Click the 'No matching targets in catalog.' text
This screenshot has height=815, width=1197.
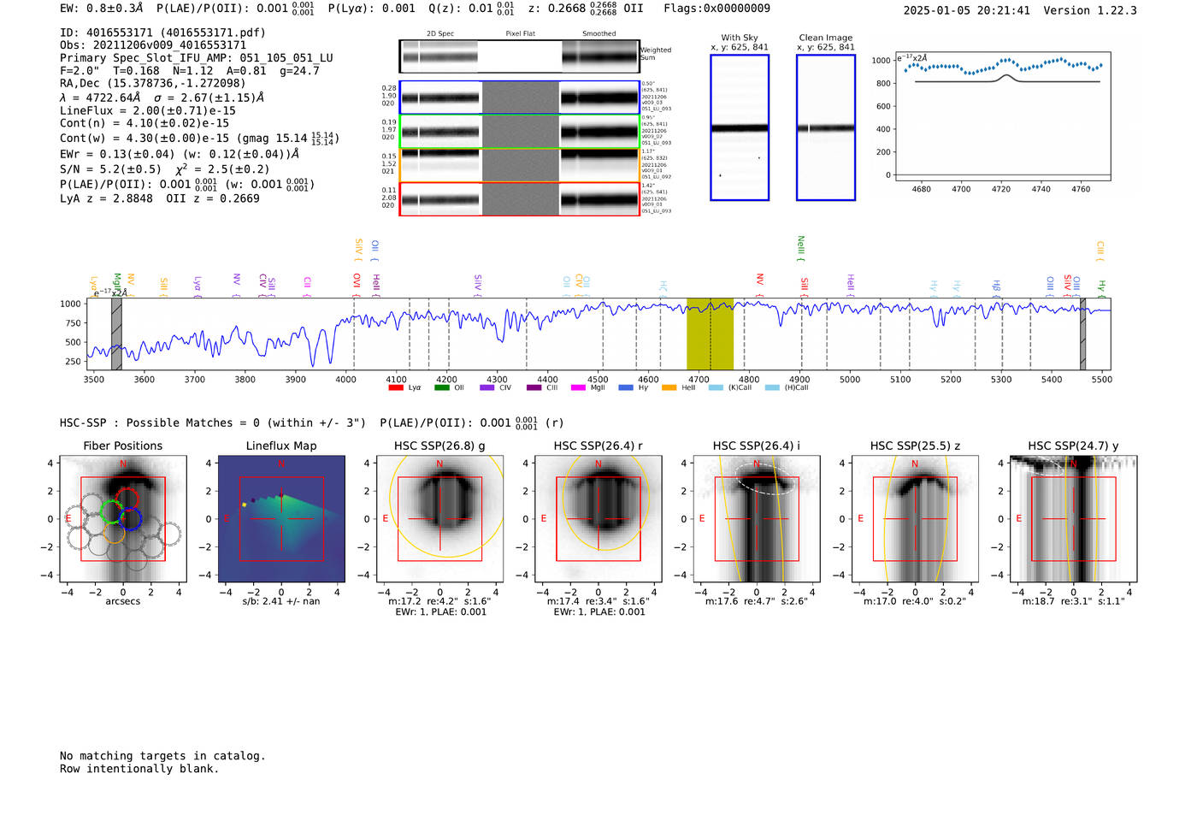[x=162, y=755]
